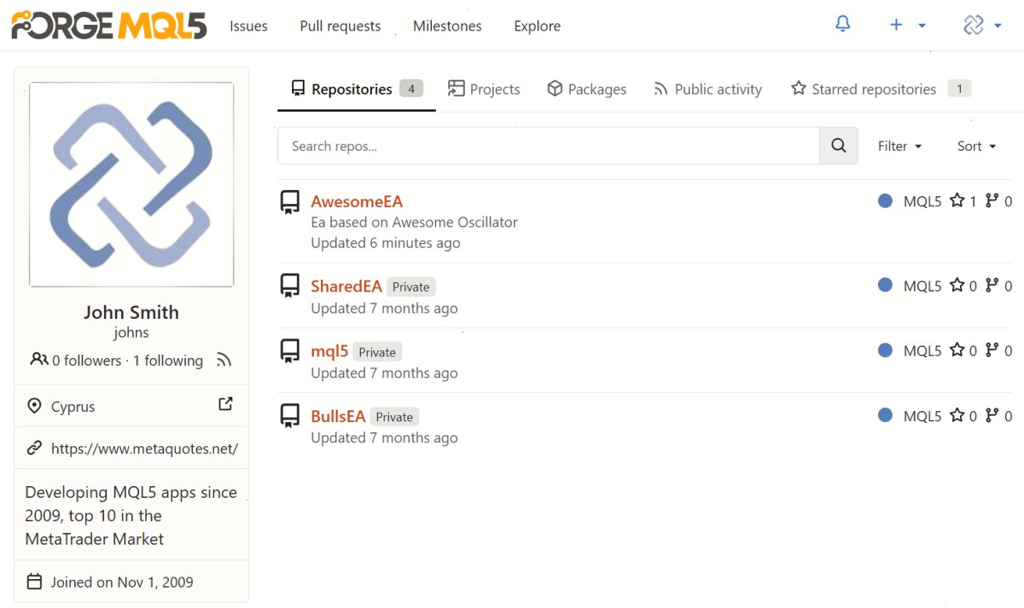Switch to the Public activity tab
The image size is (1024, 608).
click(707, 89)
